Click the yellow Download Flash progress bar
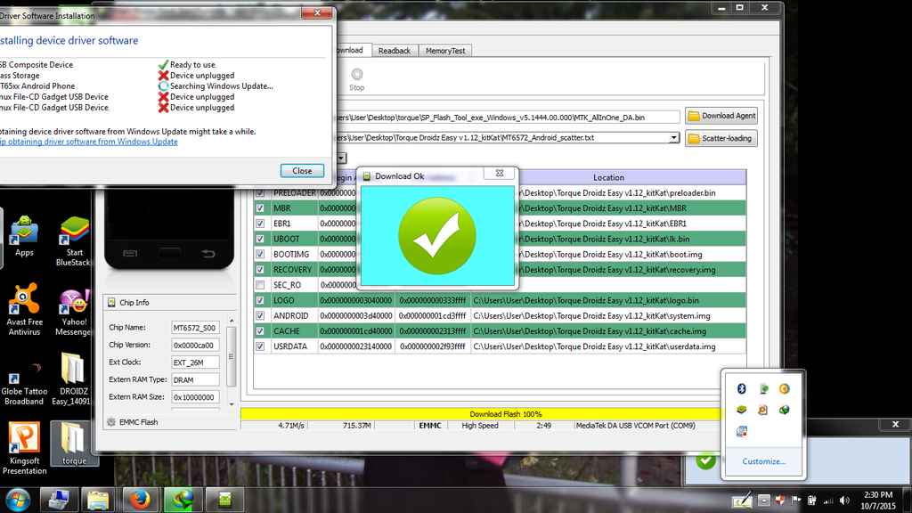Viewport: 912px width, 513px height. (481, 414)
